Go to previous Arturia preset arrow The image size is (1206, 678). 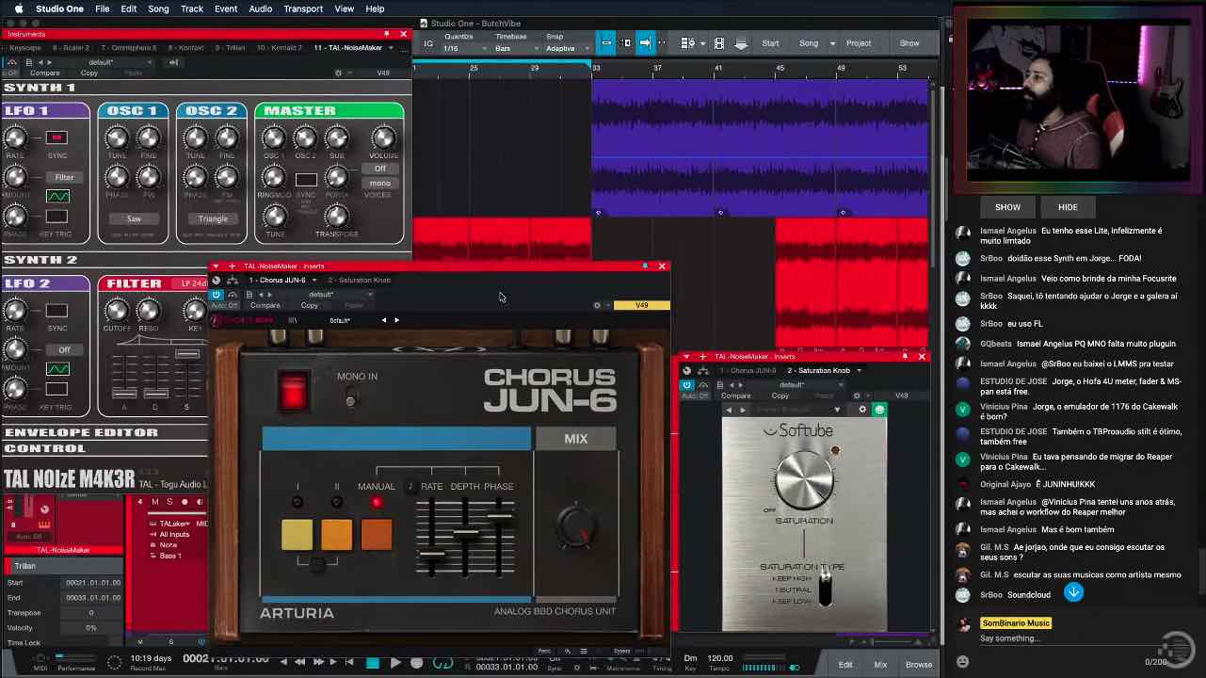click(x=383, y=320)
